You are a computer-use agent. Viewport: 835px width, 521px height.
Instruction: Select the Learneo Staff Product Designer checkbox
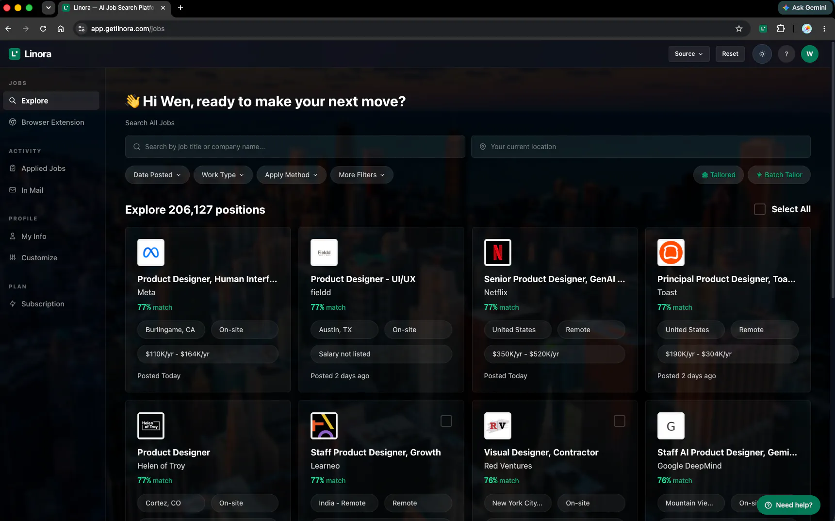446,421
